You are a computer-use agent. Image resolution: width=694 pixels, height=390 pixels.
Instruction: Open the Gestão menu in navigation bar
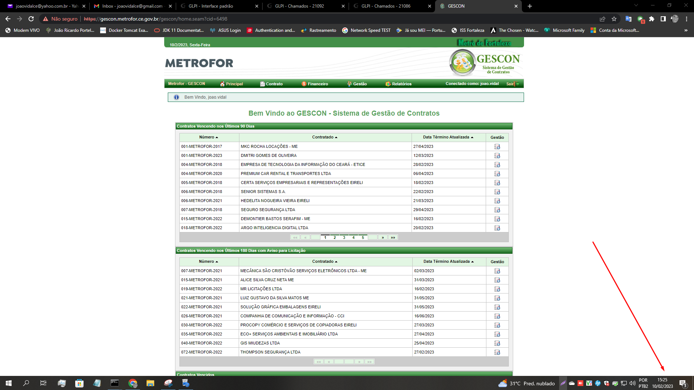click(x=357, y=84)
